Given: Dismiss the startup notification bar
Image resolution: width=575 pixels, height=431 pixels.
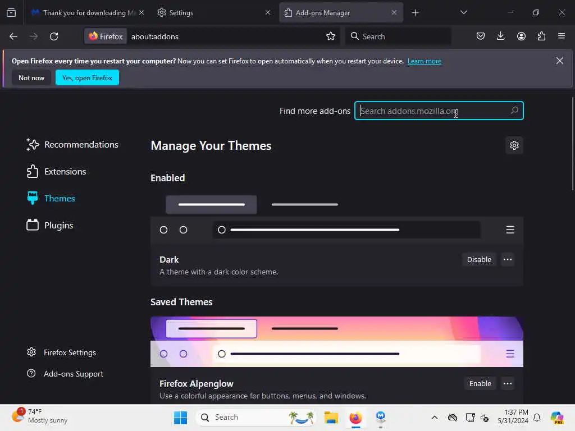Looking at the screenshot, I should 560,61.
